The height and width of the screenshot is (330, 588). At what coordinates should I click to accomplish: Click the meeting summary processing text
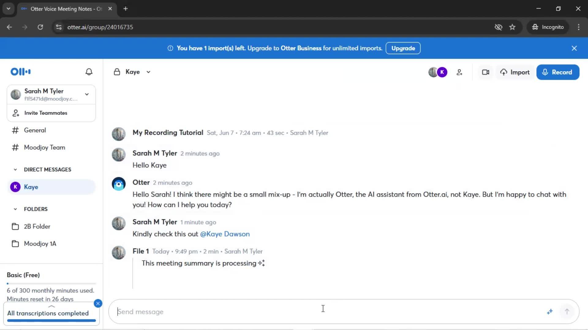pyautogui.click(x=199, y=263)
